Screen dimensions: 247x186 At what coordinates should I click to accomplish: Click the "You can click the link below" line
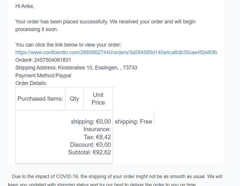(68, 45)
